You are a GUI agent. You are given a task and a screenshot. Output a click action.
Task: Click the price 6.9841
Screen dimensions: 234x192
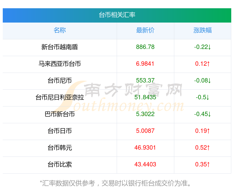[x=145, y=64]
